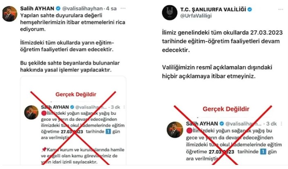Open the @UrfaValiligi handle link
This screenshot has height=169, width=288.
[x=196, y=16]
